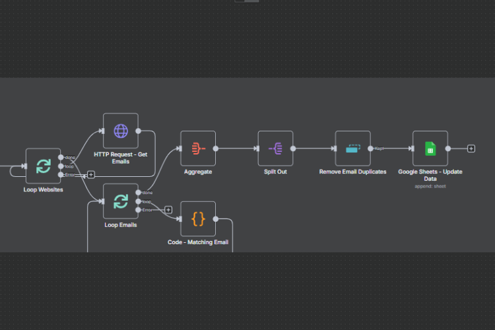Open the Aggregate node icon
The height and width of the screenshot is (330, 495).
coord(198,148)
